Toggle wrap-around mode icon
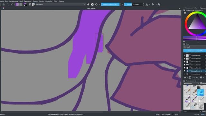Screen dimensions: 206x116 (159, 5)
